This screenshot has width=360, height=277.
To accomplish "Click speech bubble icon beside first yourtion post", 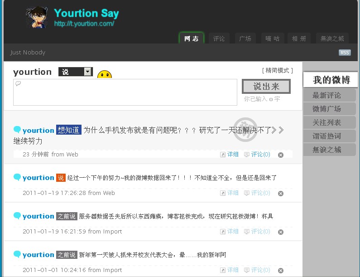I will 17,130.
